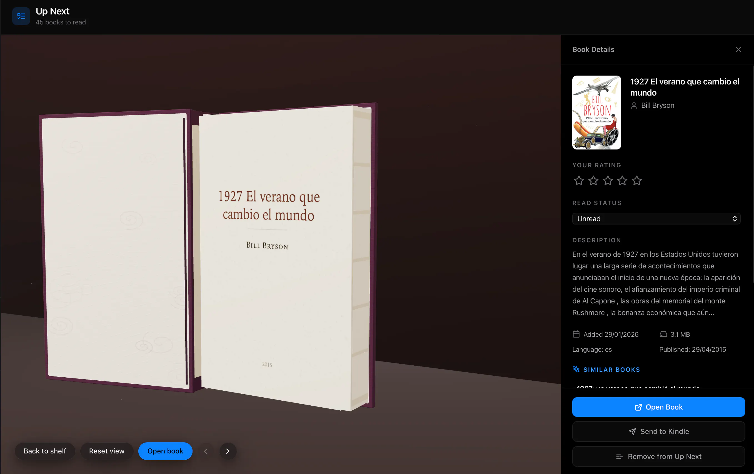
Task: Go back to shelf
Action: click(x=45, y=451)
